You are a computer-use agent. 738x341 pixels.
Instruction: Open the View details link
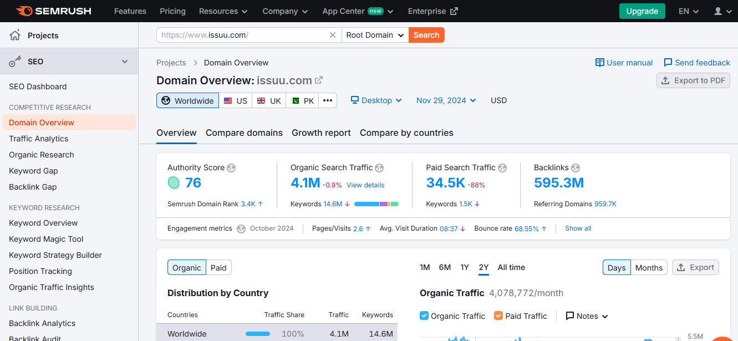365,185
